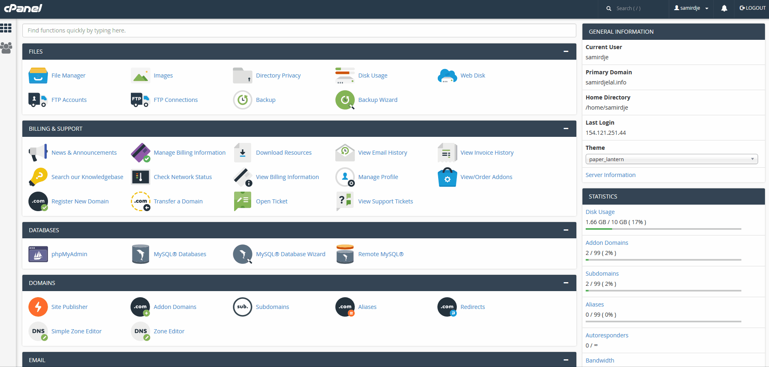
Task: Open the Addon Domains statistics link
Action: pyautogui.click(x=607, y=243)
